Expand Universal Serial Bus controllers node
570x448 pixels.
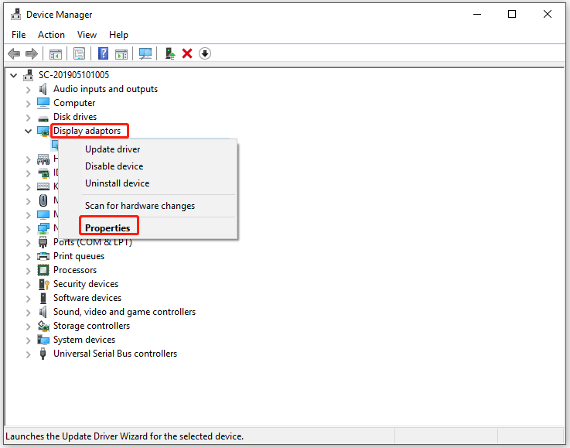28,354
